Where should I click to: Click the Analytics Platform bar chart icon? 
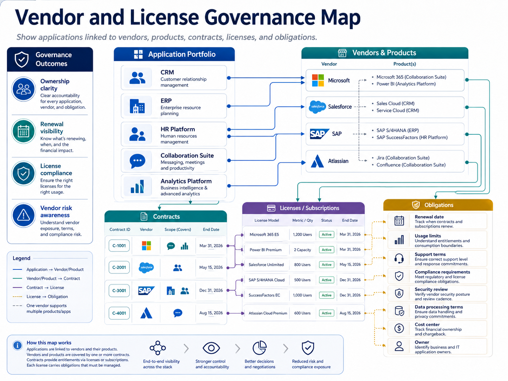point(137,186)
